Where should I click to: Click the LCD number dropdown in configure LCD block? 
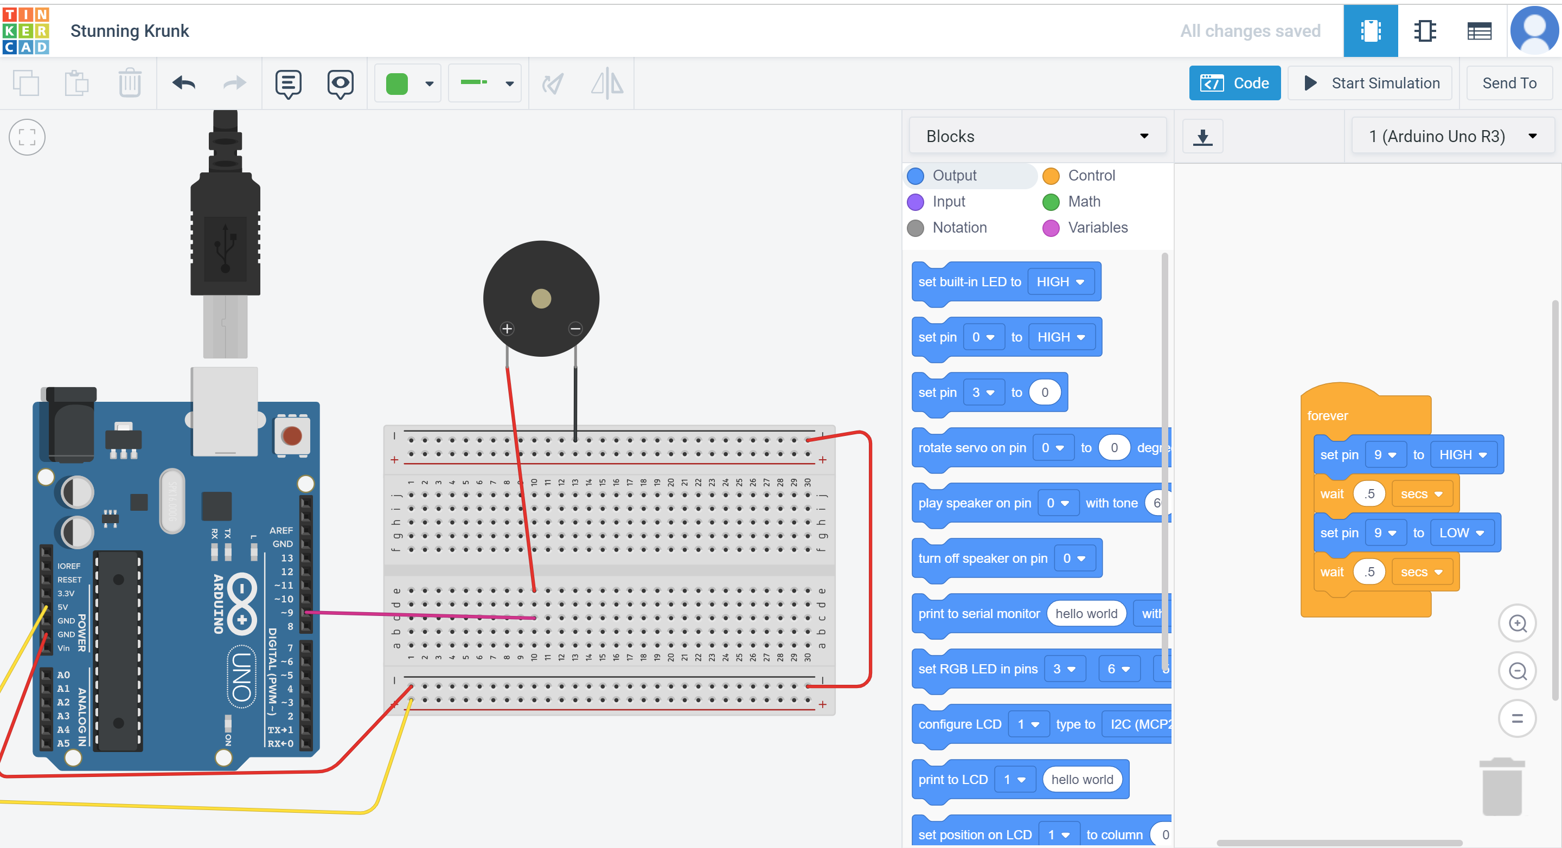tap(1028, 724)
